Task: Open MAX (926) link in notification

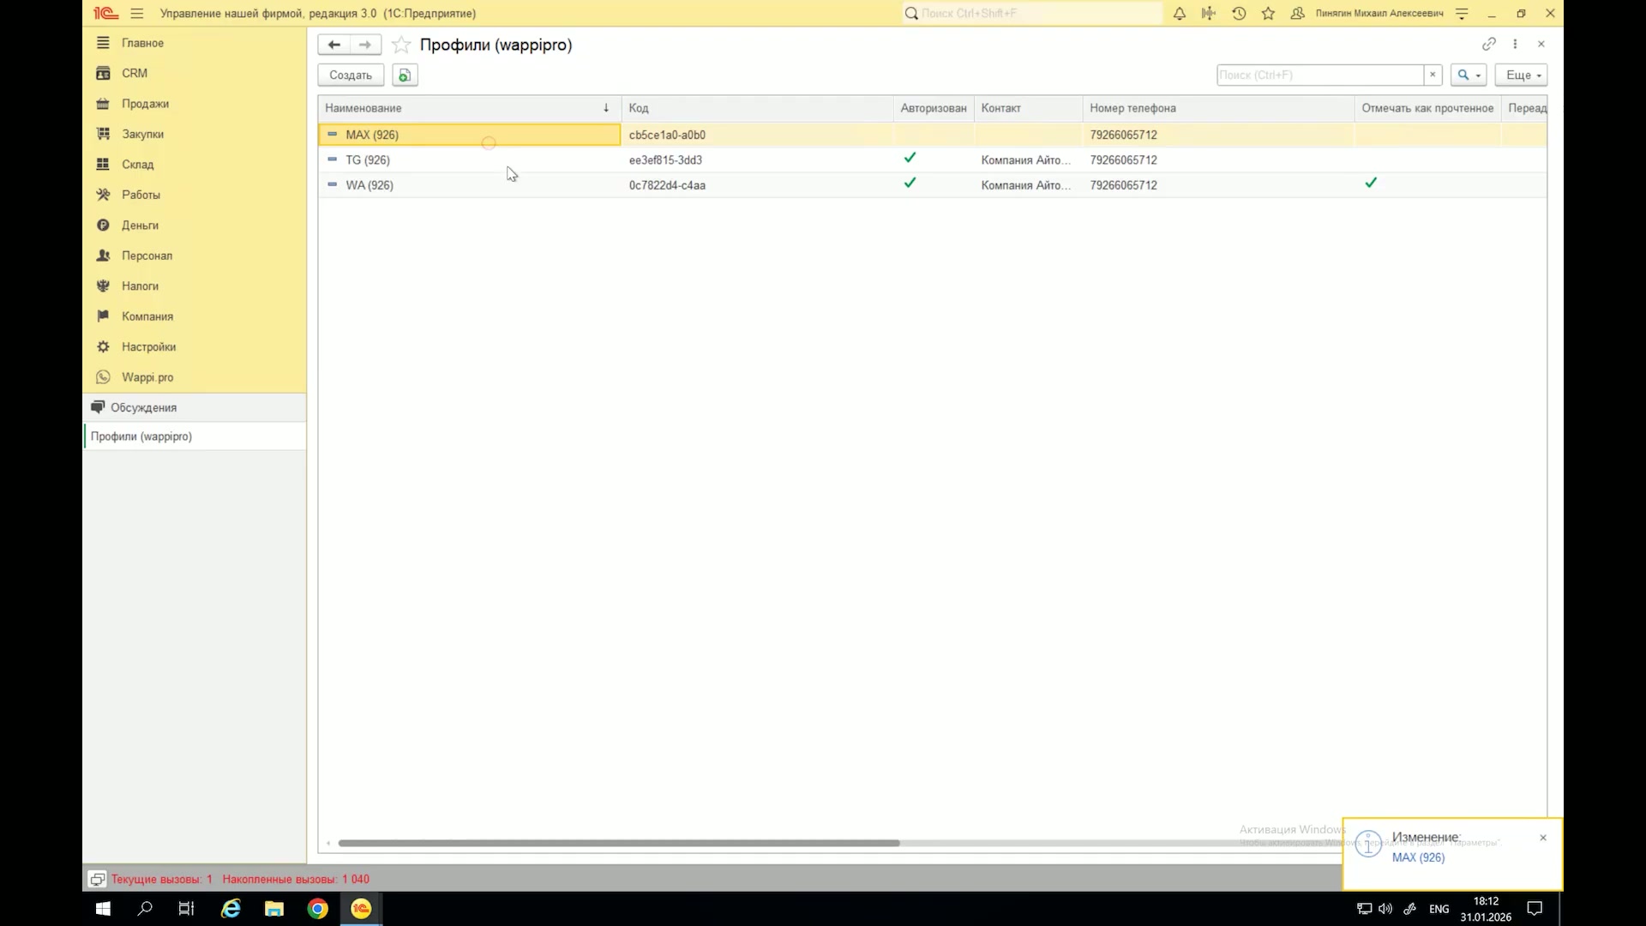Action: (1418, 857)
